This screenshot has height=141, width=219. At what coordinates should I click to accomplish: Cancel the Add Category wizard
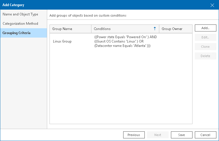pyautogui.click(x=206, y=135)
